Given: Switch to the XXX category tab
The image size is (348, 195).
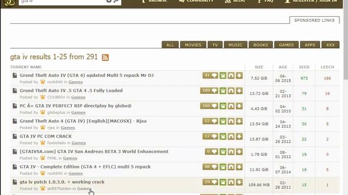Looking at the screenshot, I should click(x=331, y=44).
